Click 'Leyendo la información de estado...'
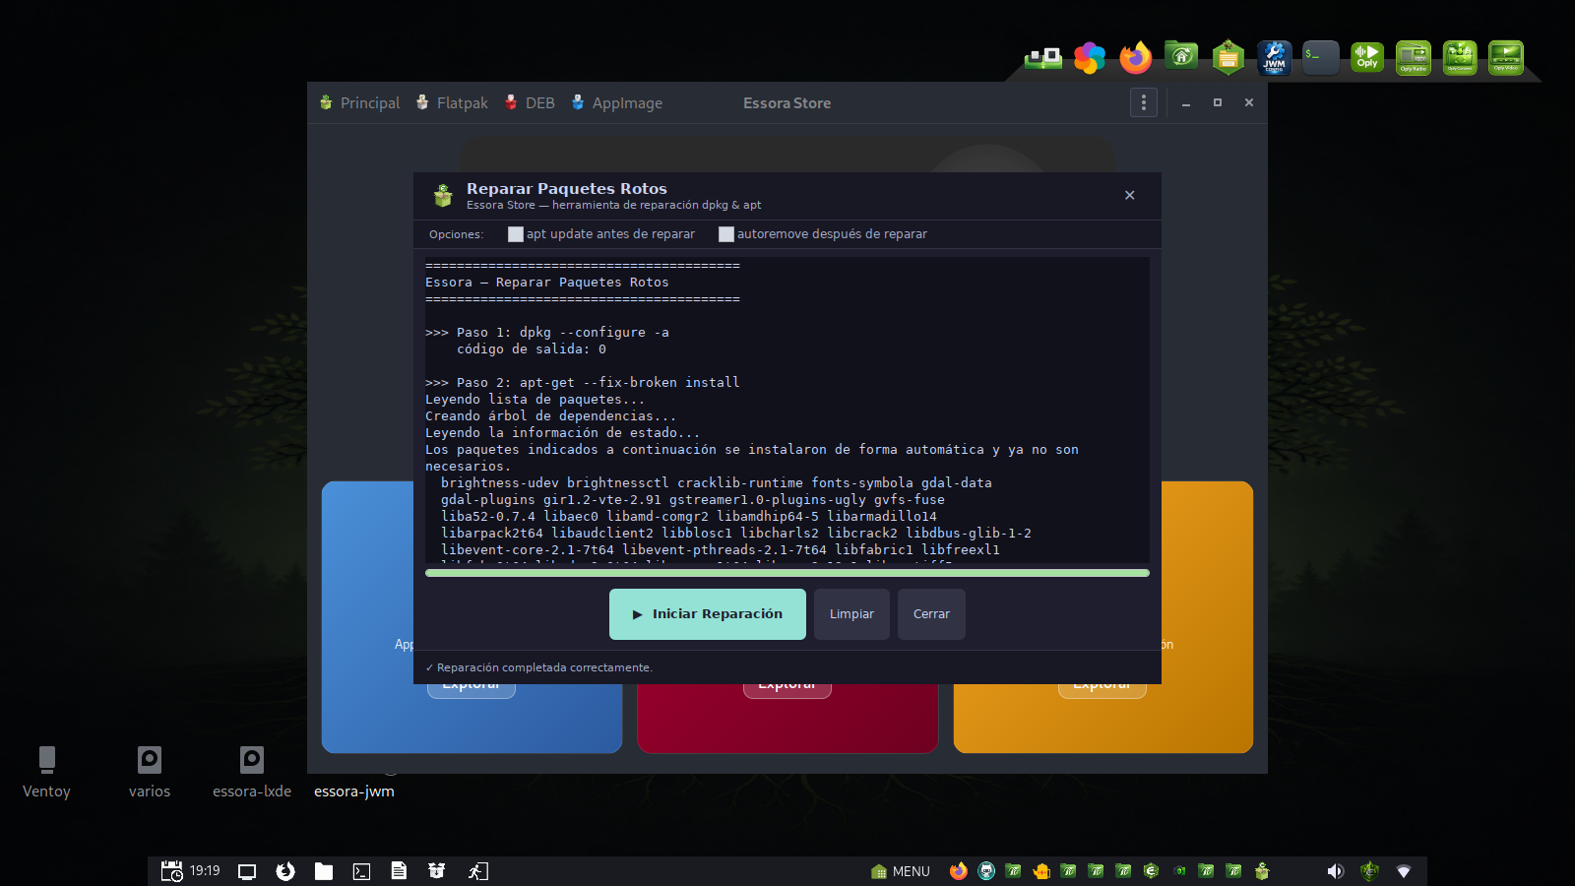 [563, 433]
